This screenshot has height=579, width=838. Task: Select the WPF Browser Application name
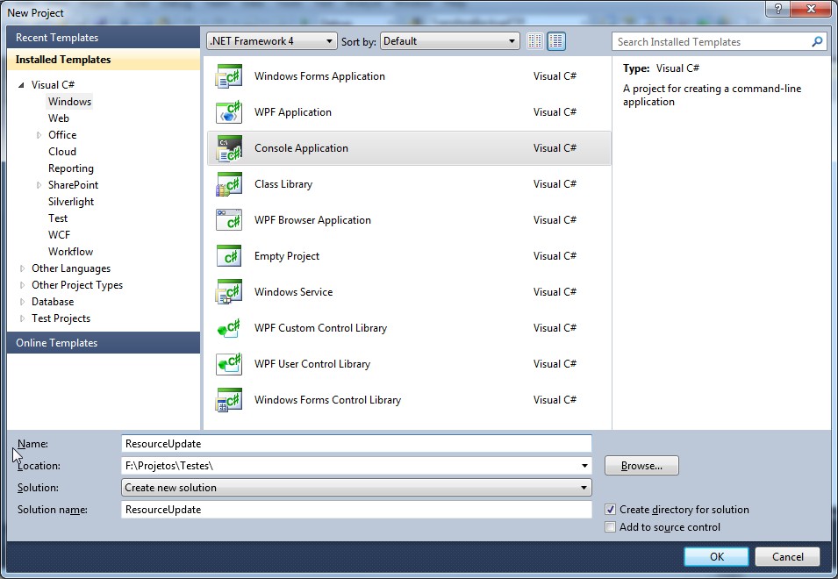tap(312, 220)
